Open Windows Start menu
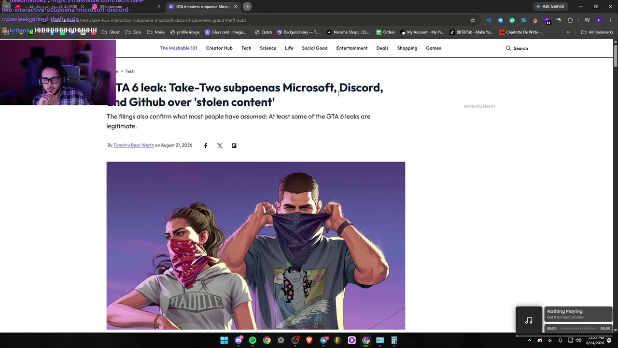618x348 pixels. [224, 340]
